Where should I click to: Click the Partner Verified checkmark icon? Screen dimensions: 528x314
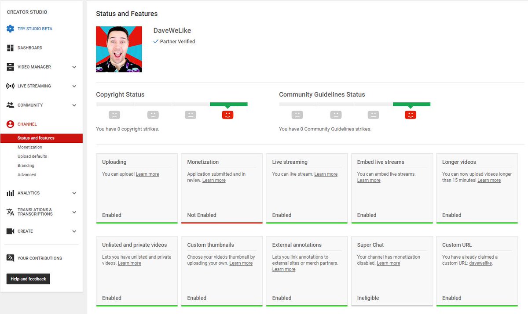pyautogui.click(x=156, y=41)
